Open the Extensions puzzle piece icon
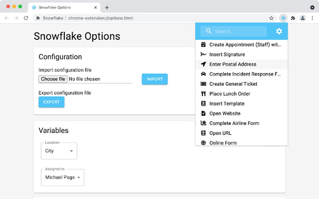 pyautogui.click(x=293, y=18)
